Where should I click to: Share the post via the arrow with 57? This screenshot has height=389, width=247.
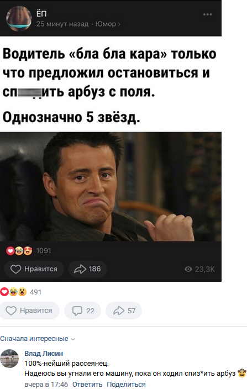(x=124, y=311)
